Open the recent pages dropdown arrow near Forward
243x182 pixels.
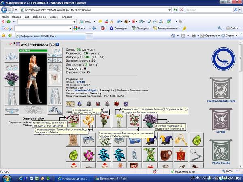pyautogui.click(x=16, y=10)
